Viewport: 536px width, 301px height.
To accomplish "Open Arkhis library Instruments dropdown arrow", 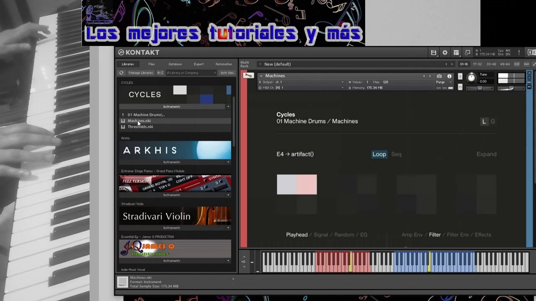I will 228,162.
